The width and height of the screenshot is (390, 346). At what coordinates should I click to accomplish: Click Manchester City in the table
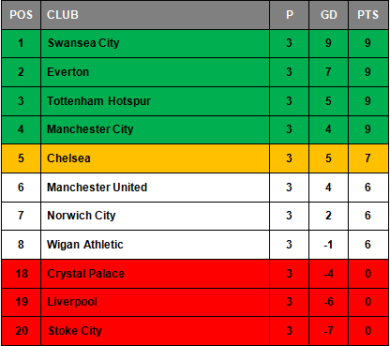tap(90, 129)
